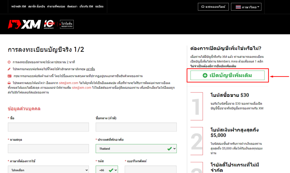Open the Loy Krathong promotion badge

coord(67,24)
